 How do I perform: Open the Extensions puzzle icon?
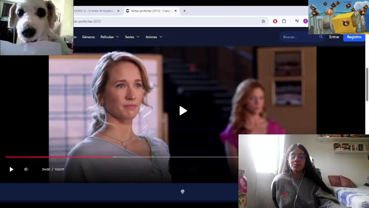coord(284,21)
